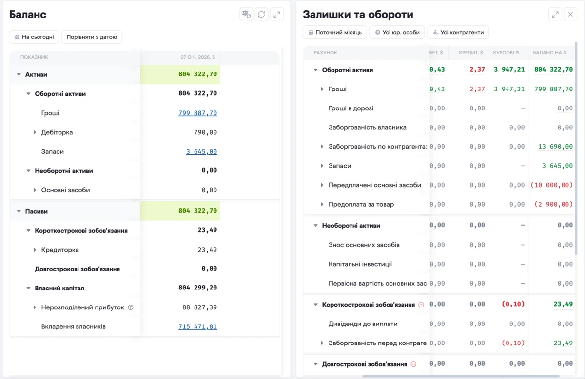This screenshot has height=379, width=585.
Task: Open the 799 887,70 Гроші amount link
Action: point(197,113)
